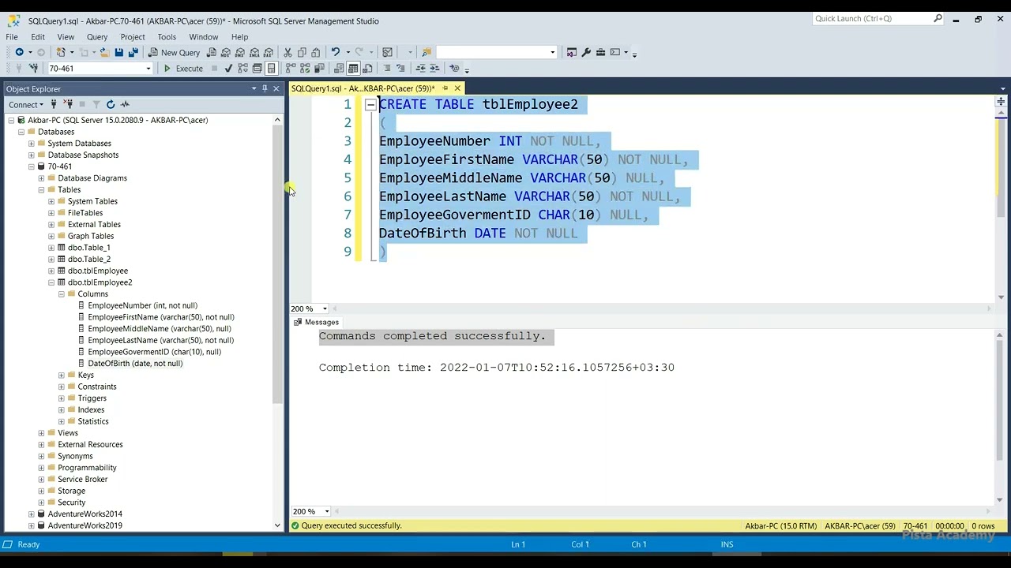The height and width of the screenshot is (568, 1011).
Task: Expand the Keys folder node
Action: tap(62, 375)
